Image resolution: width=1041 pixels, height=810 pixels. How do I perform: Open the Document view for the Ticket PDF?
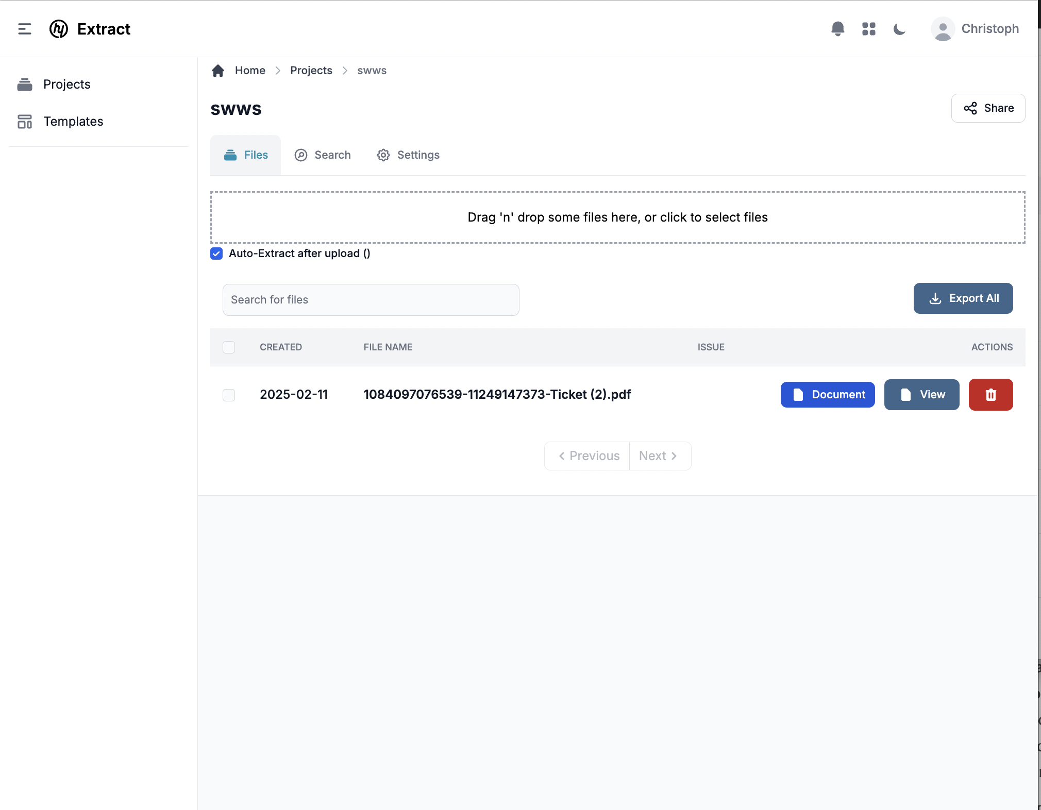(x=827, y=395)
